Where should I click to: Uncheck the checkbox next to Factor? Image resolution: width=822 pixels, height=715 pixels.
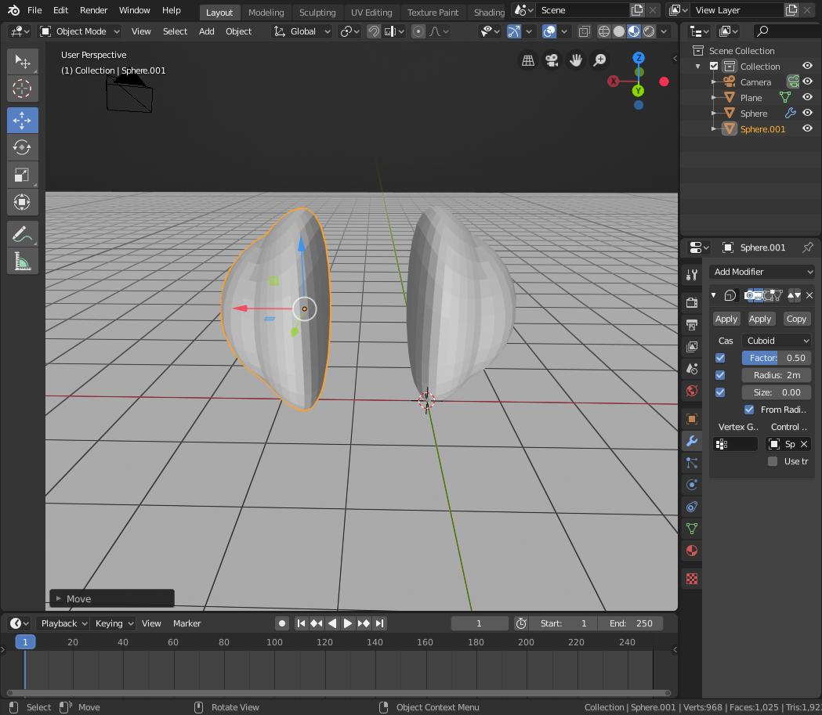click(x=720, y=358)
